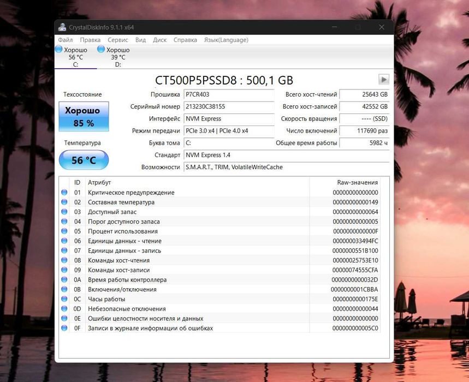The image size is (469, 382).
Task: Select the Составная температура row text
Action: (121, 202)
